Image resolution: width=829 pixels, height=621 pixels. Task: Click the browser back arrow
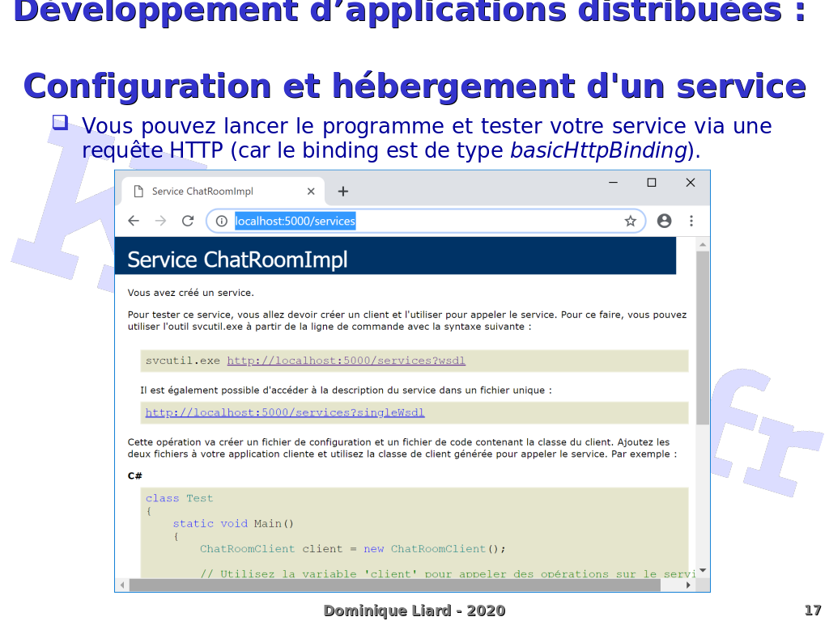[134, 221]
